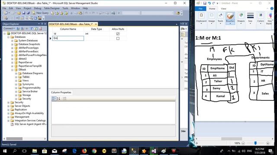
Task: Open the Clipboard dropdown in Paint
Action: pyautogui.click(x=201, y=23)
